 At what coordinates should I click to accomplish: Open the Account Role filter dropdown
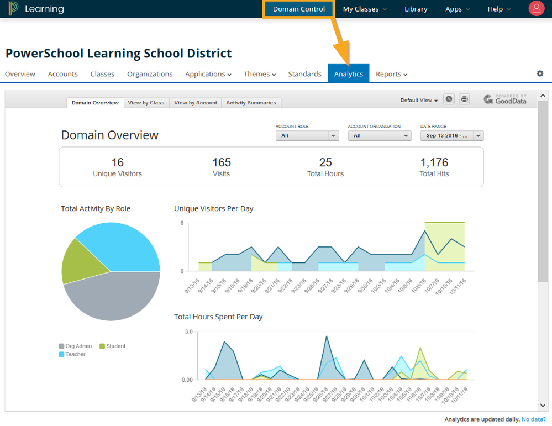tap(307, 135)
